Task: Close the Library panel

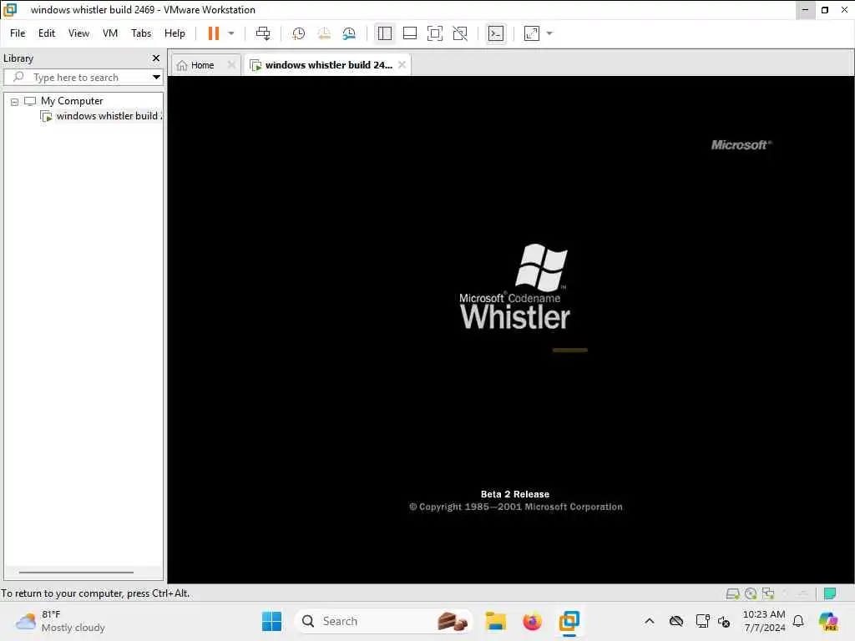Action: [156, 58]
